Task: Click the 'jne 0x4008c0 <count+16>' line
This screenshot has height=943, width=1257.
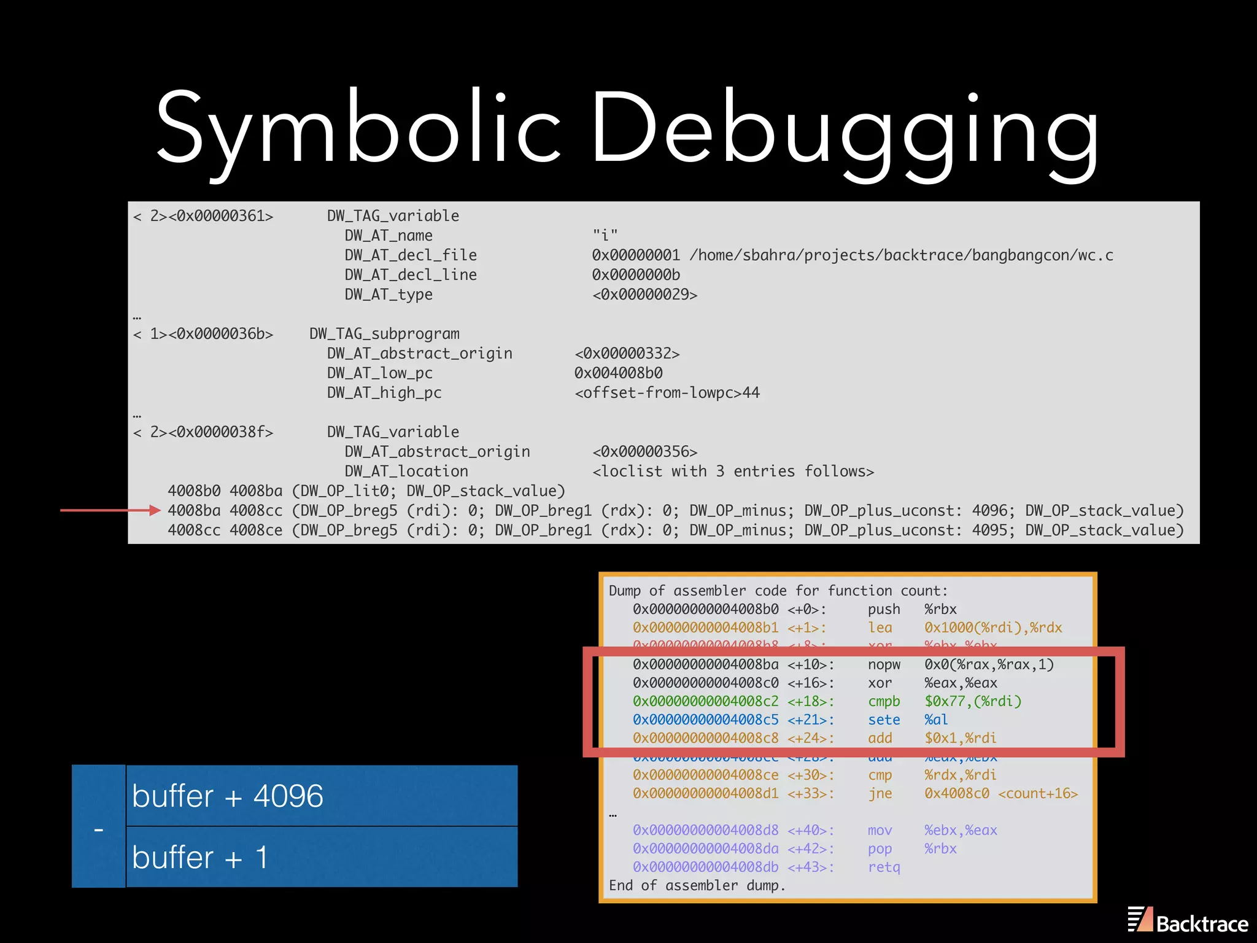Action: coord(856,793)
